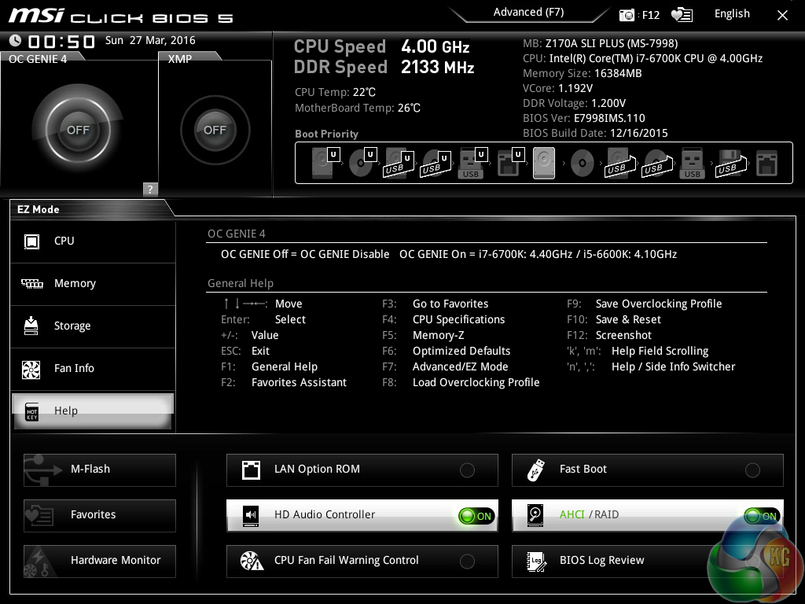
Task: Click the EZ Mode header label
Action: pos(38,209)
